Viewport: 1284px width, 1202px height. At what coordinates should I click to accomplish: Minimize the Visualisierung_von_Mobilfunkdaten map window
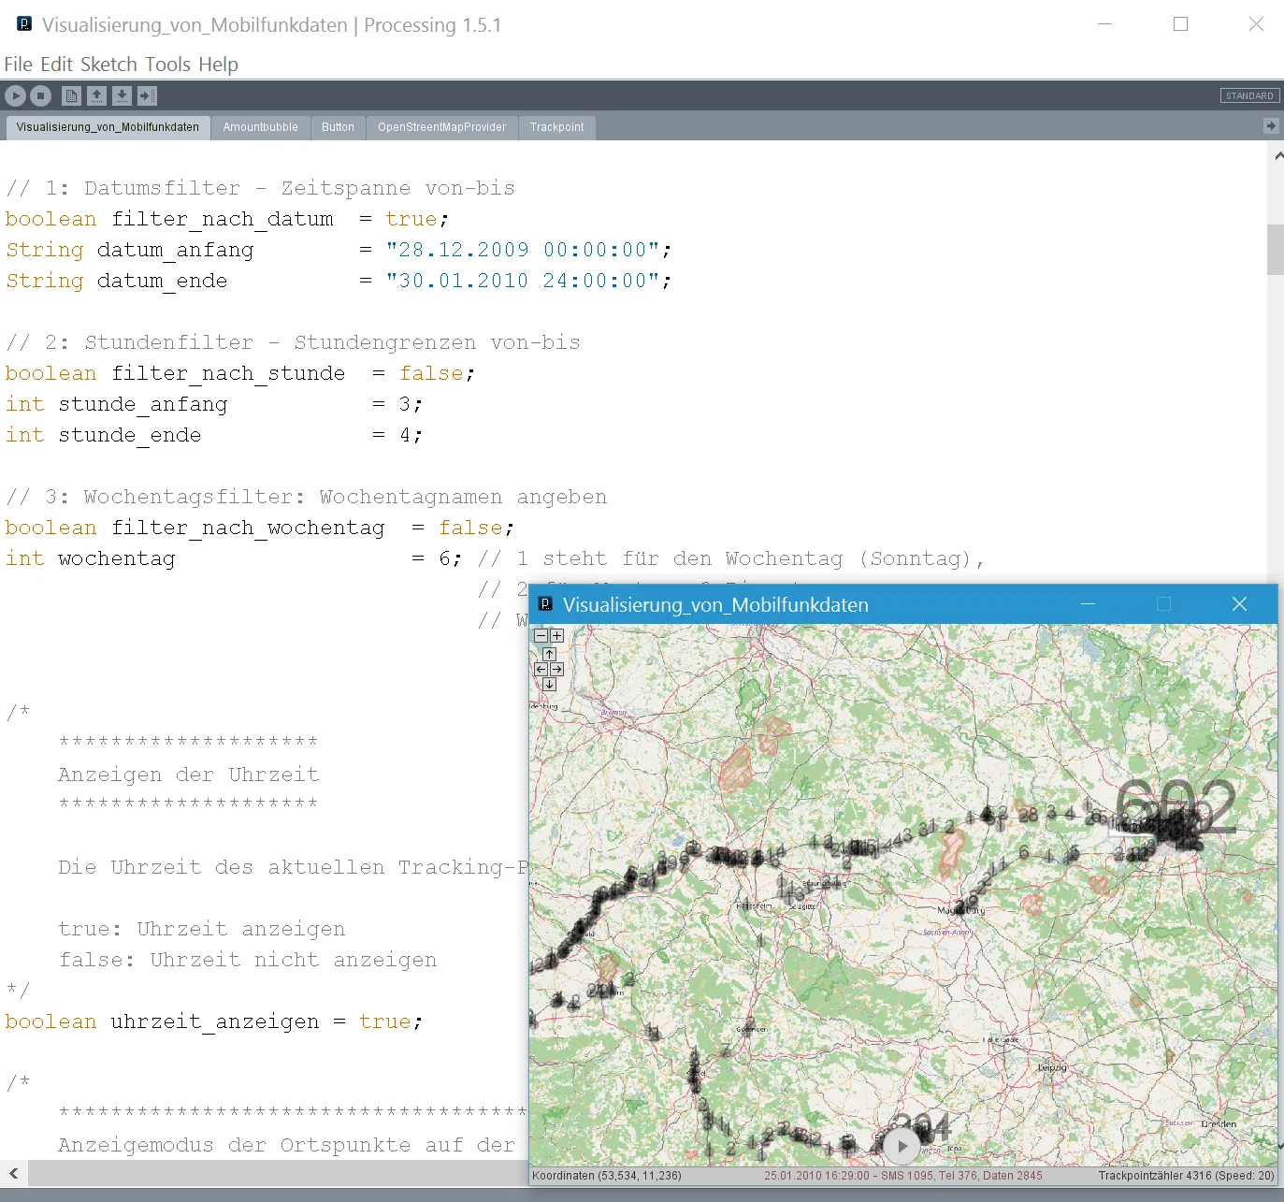tap(1088, 604)
